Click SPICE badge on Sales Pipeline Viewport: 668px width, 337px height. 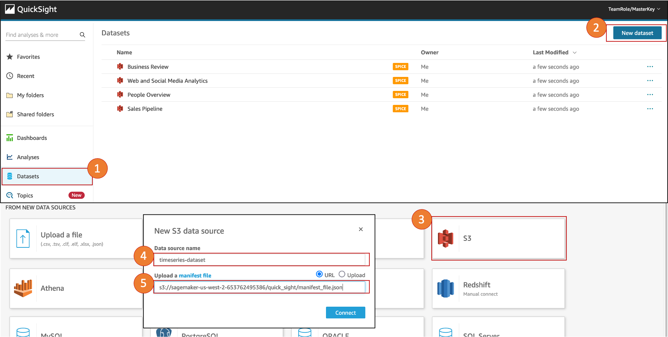[x=400, y=109]
